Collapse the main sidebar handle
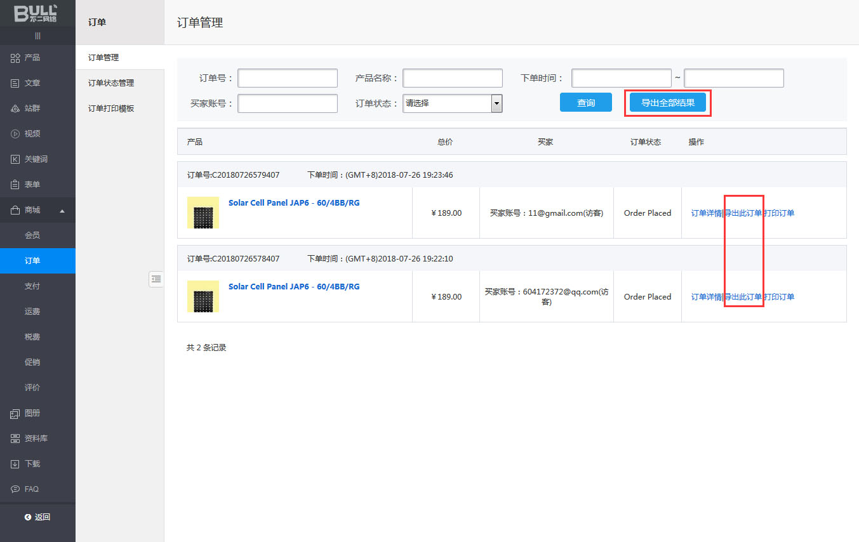 pyautogui.click(x=37, y=36)
